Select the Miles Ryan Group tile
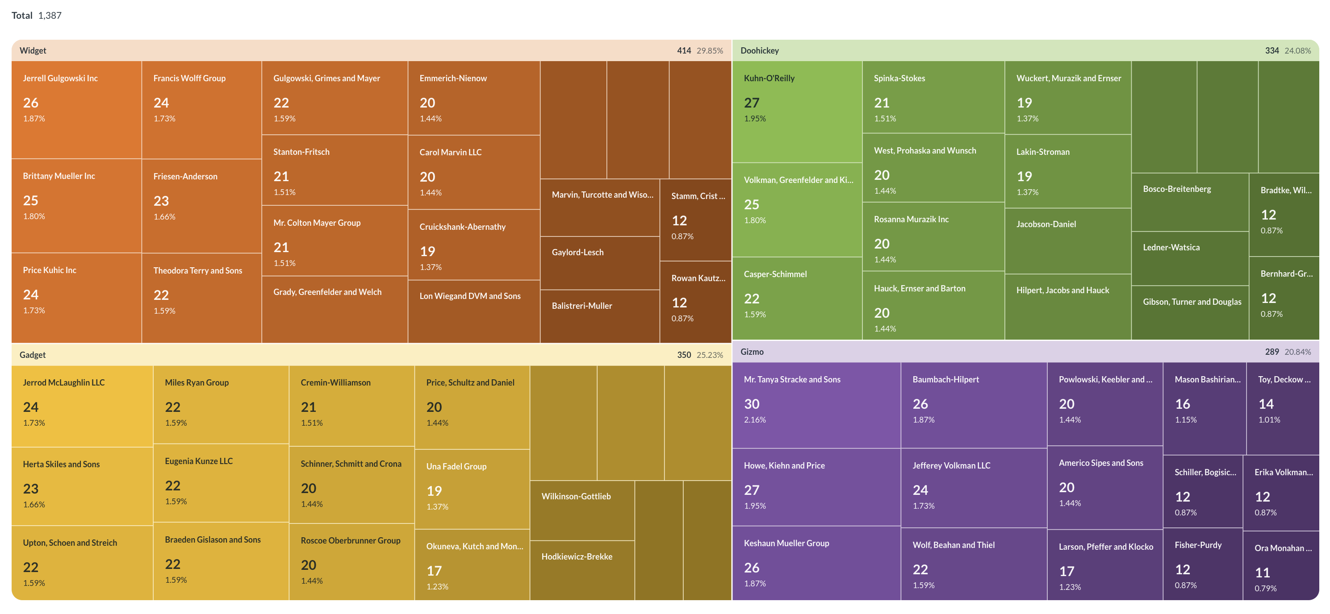The height and width of the screenshot is (614, 1330). tap(221, 405)
